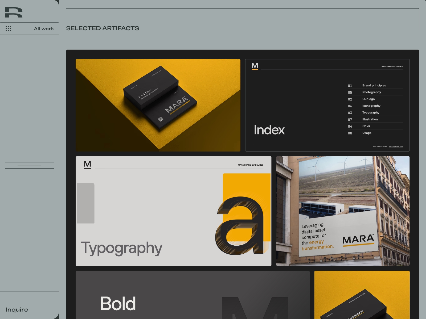This screenshot has width=426, height=319.
Task: Click the Usage index entry
Action: (x=367, y=133)
